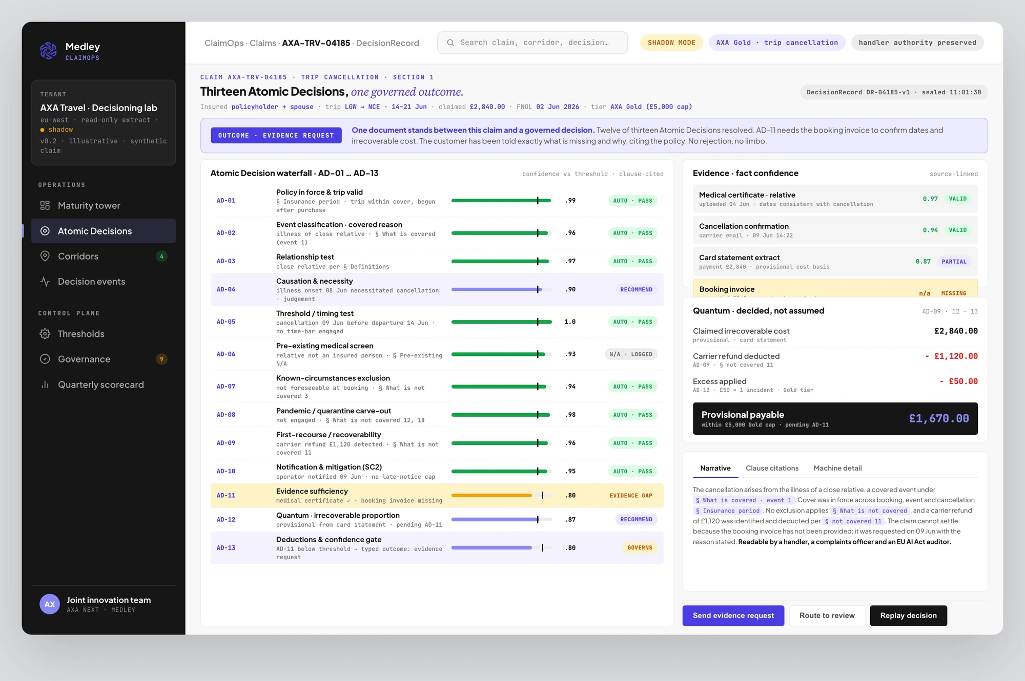
Task: Open Thresholds in control plane
Action: (x=104, y=334)
